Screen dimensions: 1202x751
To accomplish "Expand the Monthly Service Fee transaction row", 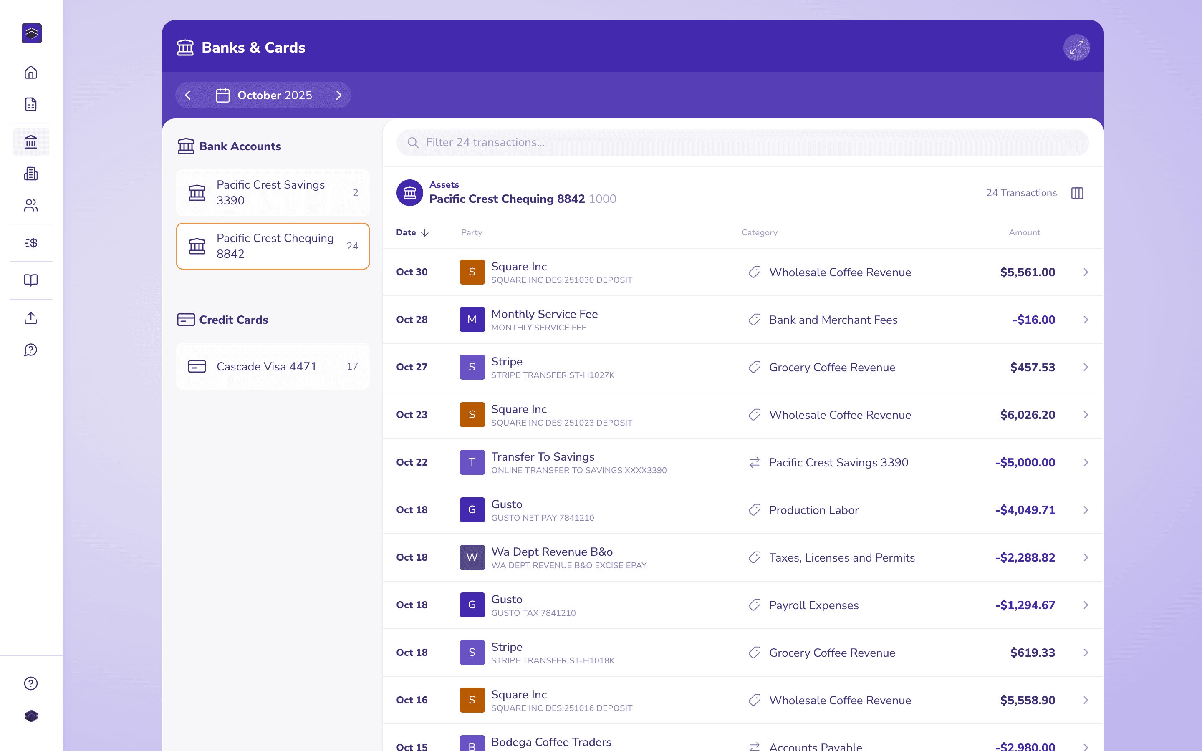I will tap(743, 320).
